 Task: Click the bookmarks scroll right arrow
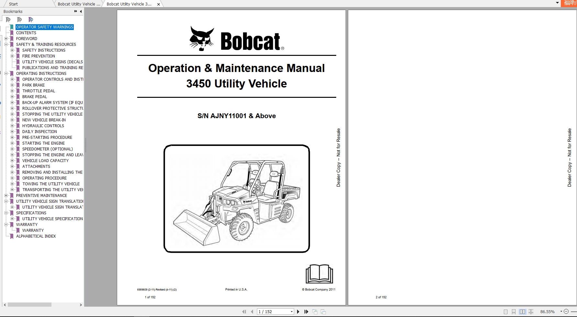pos(81,305)
